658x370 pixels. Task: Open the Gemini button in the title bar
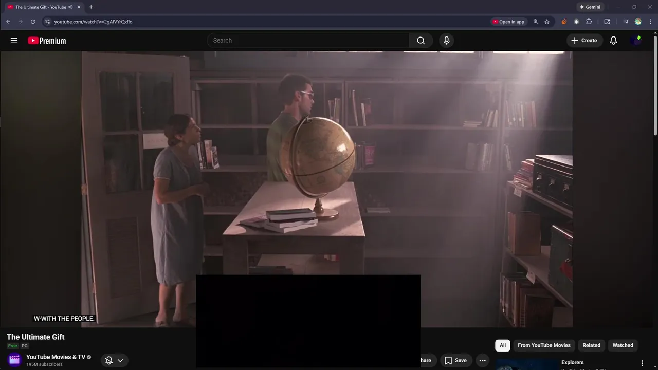590,7
